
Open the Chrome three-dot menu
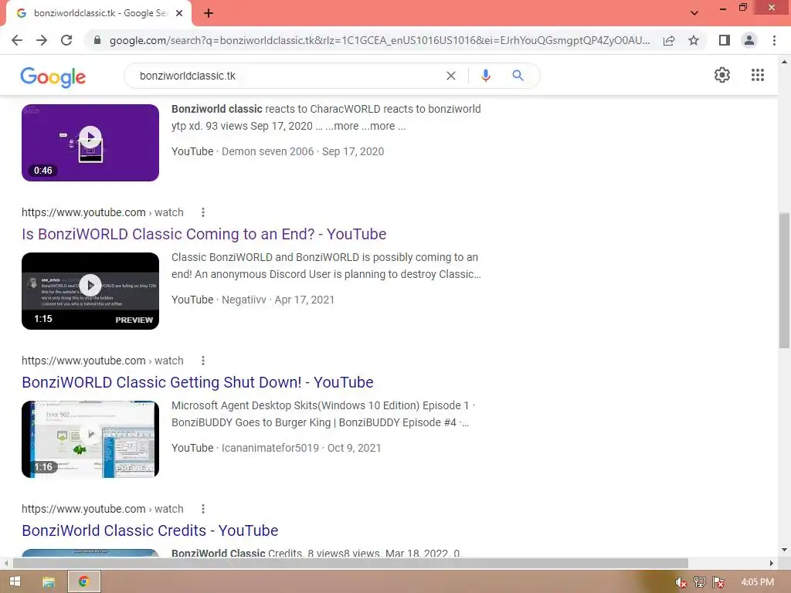click(774, 40)
